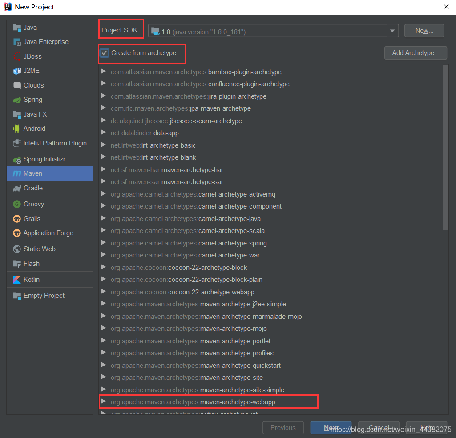Expand maven-archetype-webapp node
This screenshot has height=438, width=456.
(x=103, y=402)
